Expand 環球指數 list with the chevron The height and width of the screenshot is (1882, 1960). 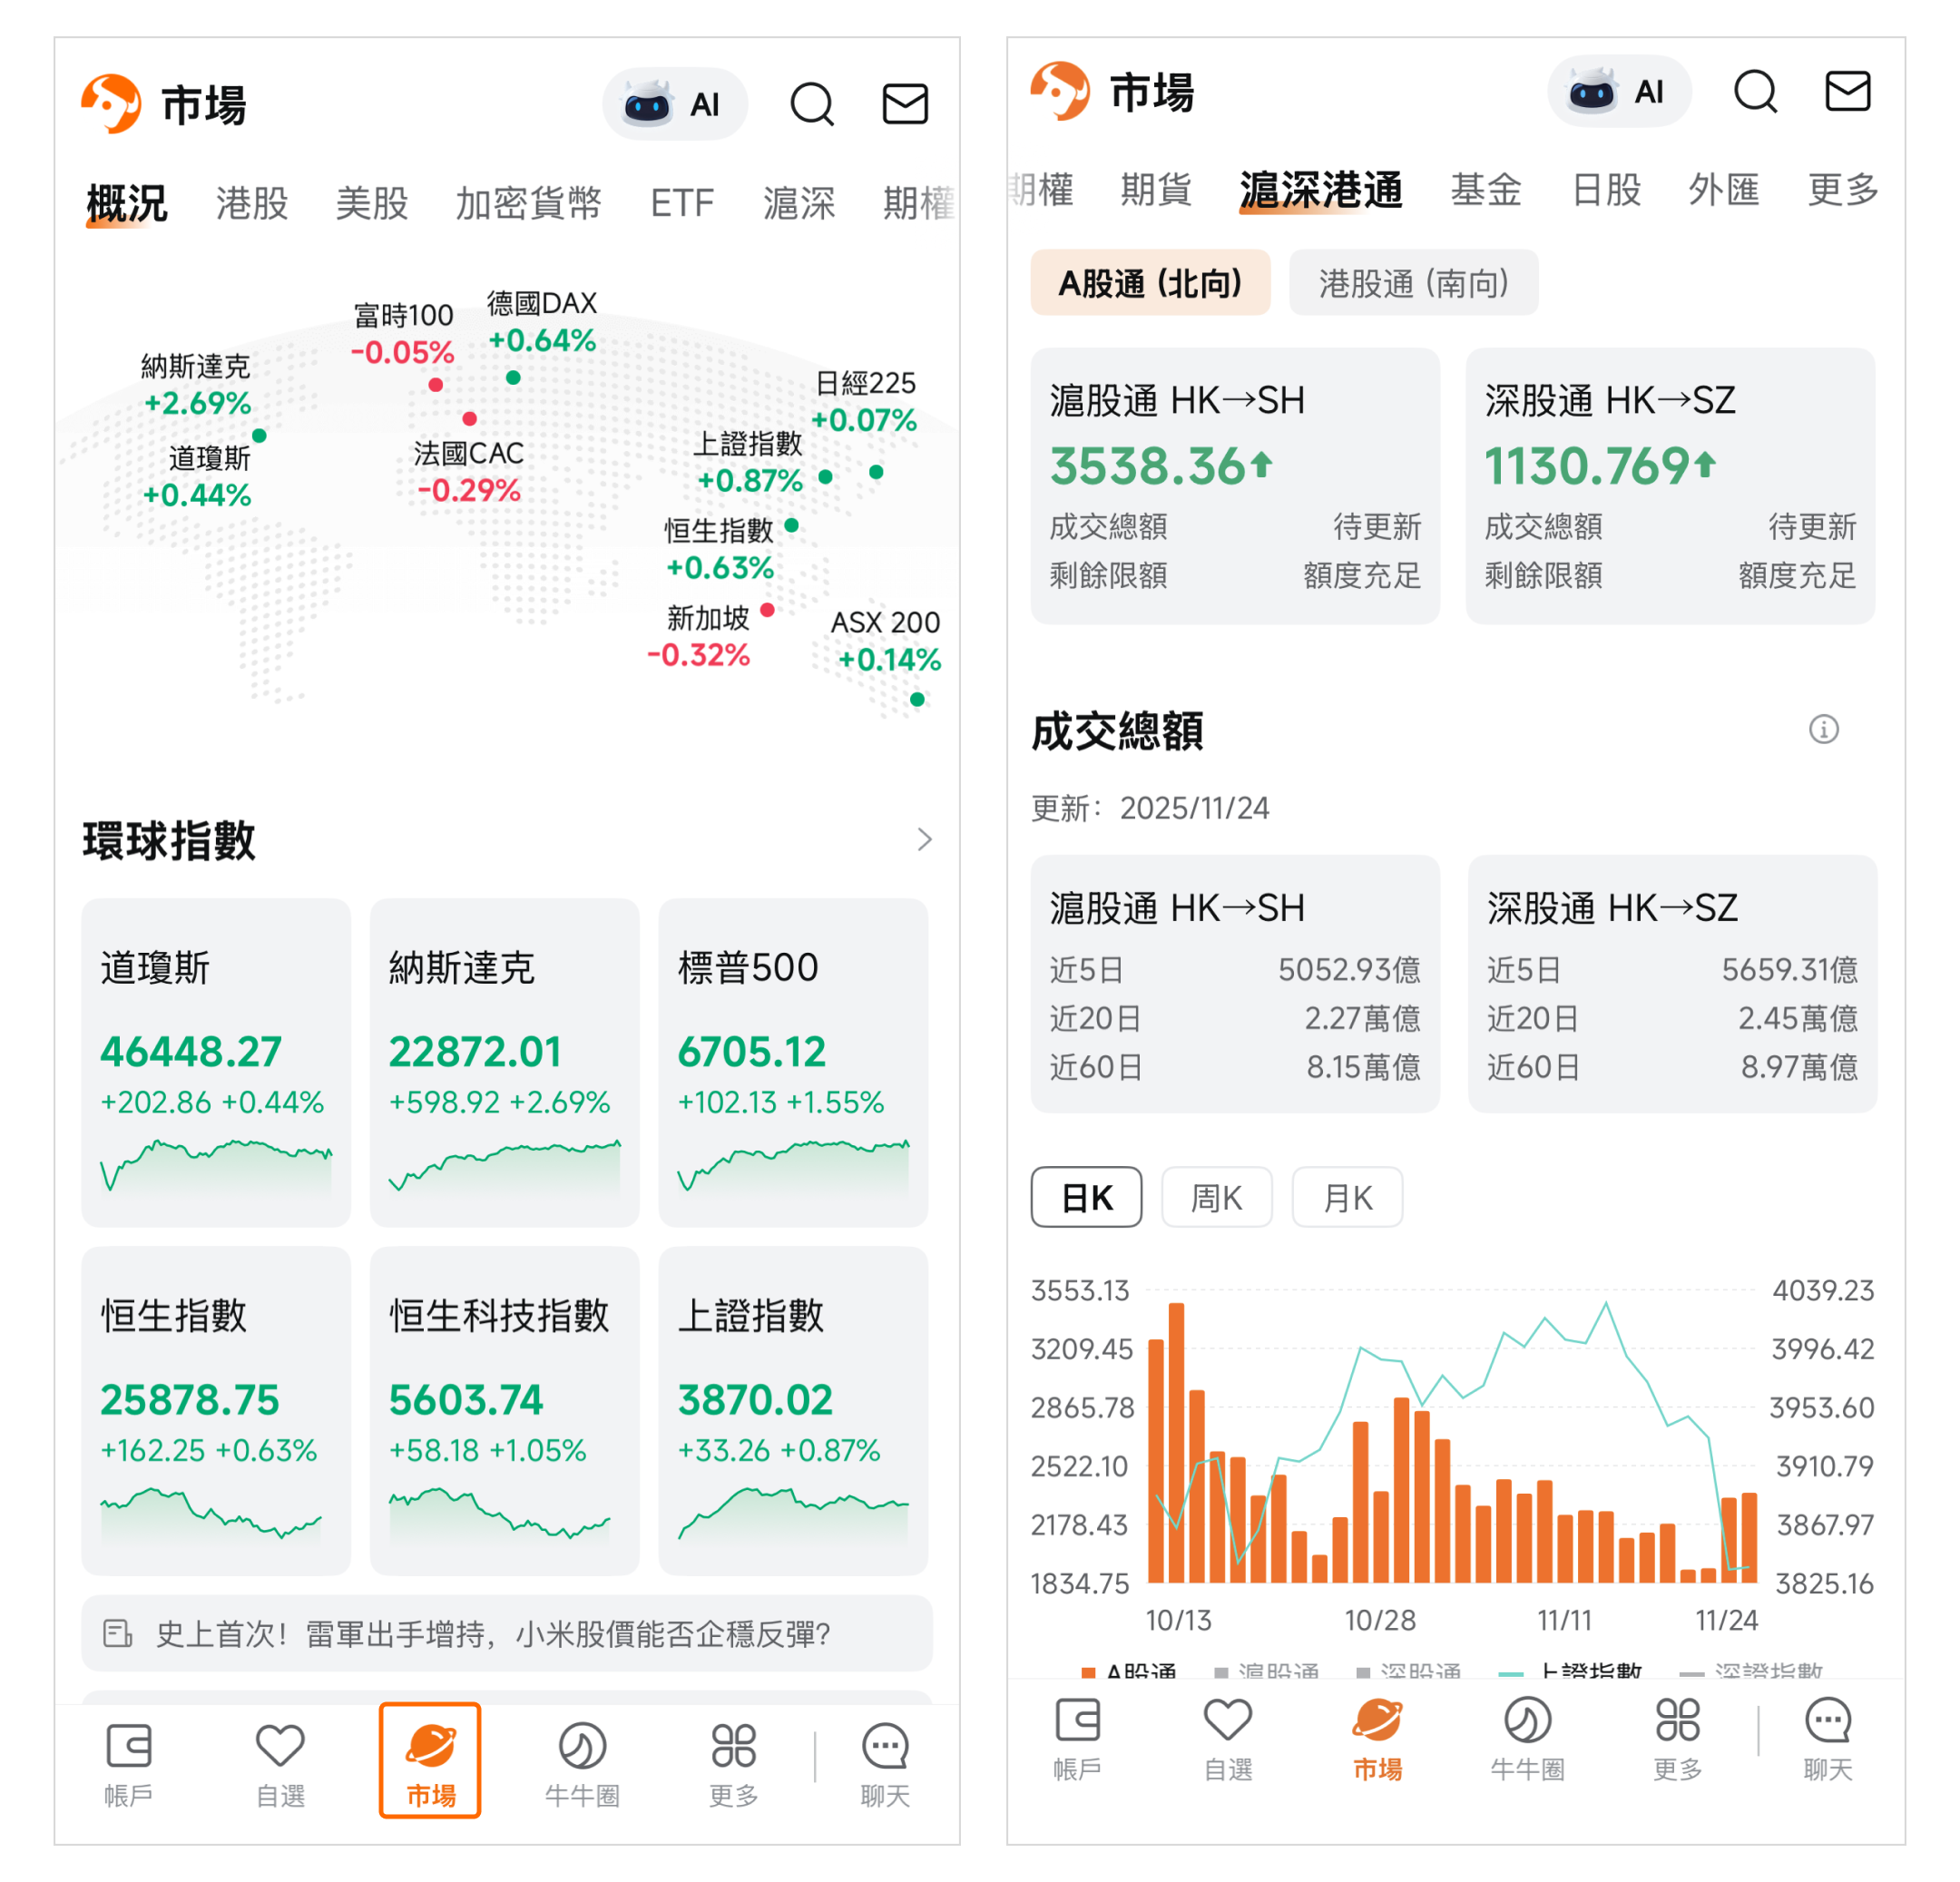[924, 839]
